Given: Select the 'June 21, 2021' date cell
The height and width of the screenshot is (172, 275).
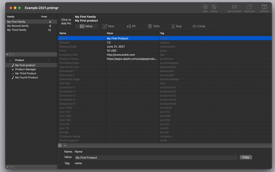Looking at the screenshot, I should coord(132,47).
